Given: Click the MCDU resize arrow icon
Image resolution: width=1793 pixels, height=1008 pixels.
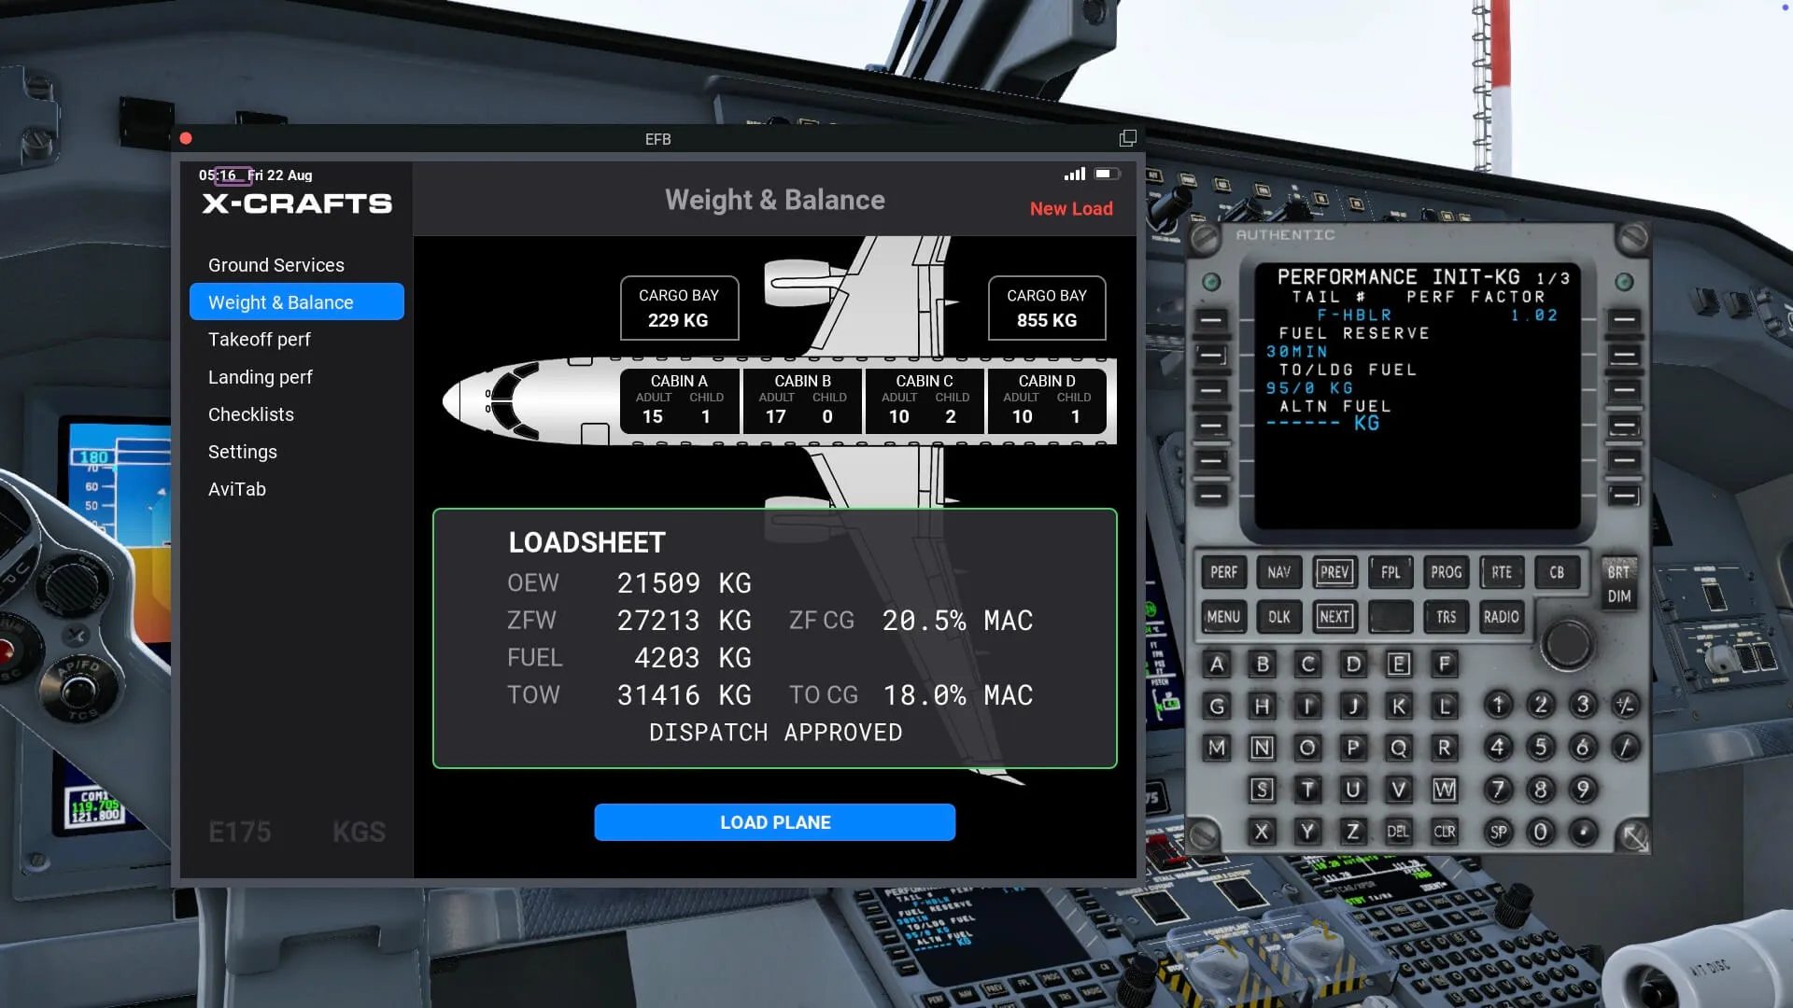Looking at the screenshot, I should [1634, 837].
